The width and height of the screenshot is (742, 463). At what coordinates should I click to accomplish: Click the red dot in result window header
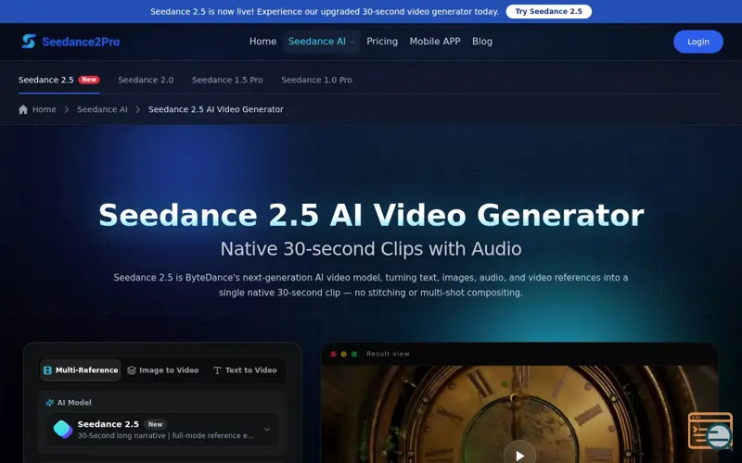(333, 354)
